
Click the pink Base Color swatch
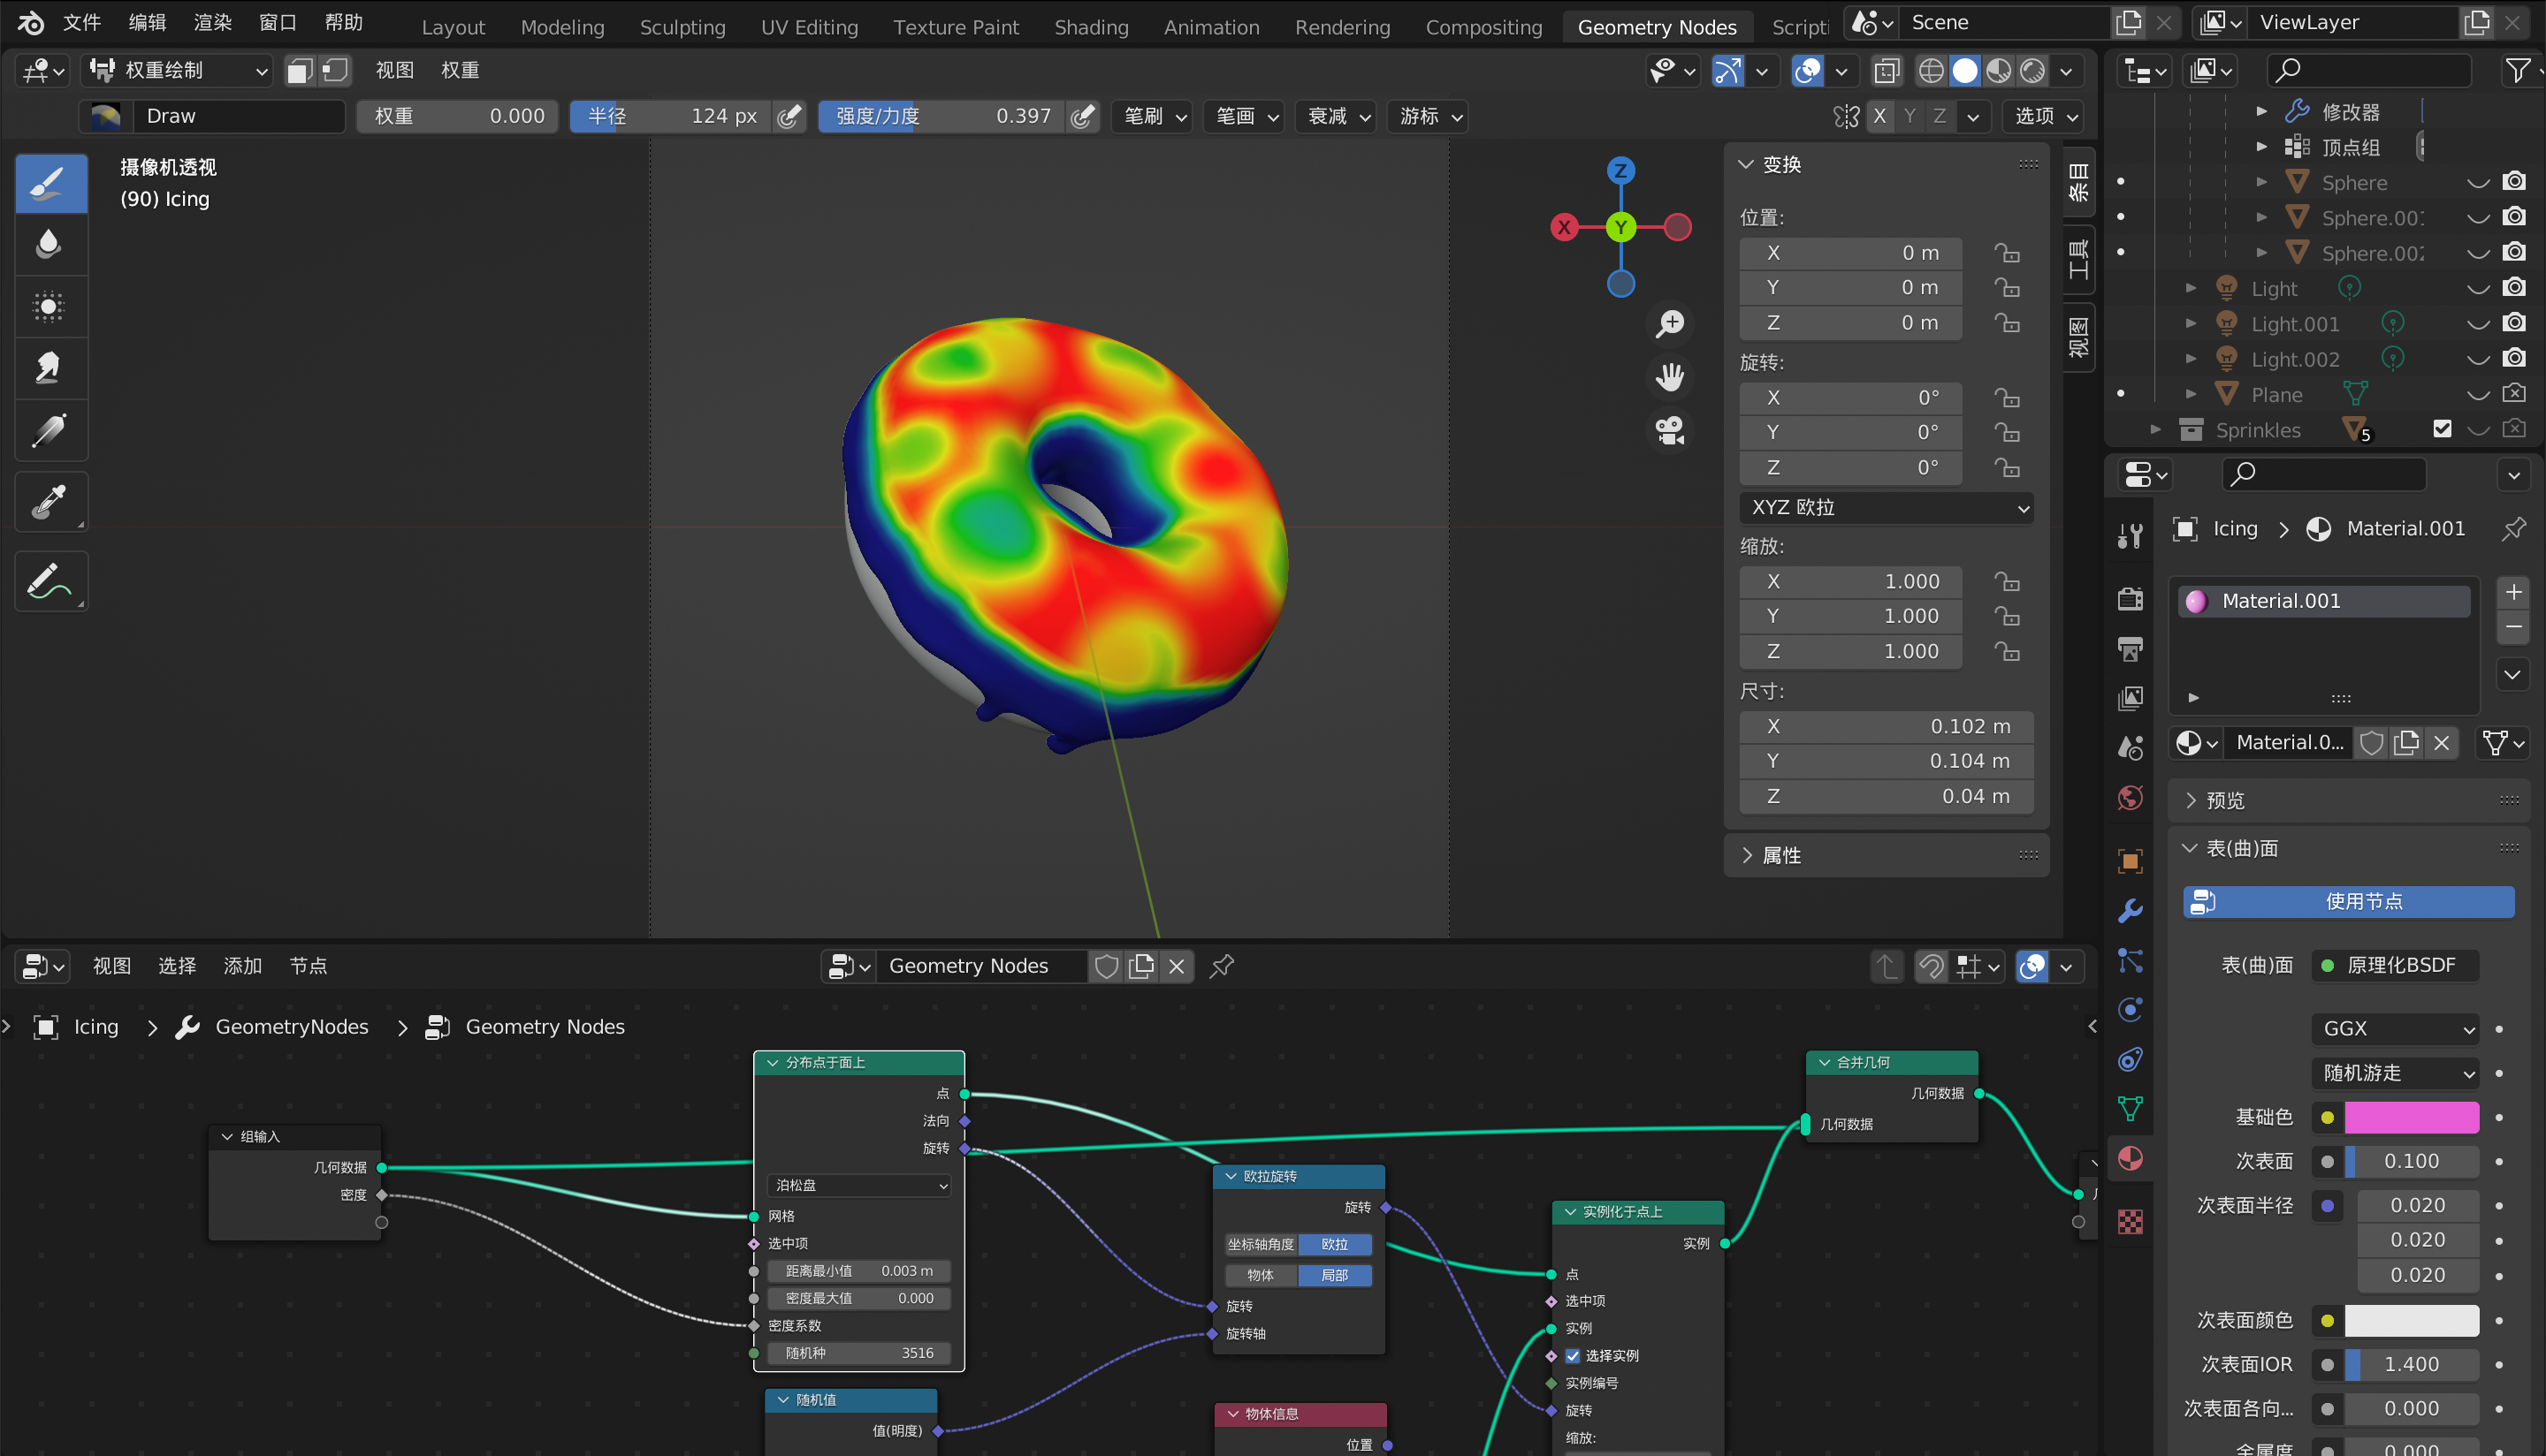coord(2411,1117)
